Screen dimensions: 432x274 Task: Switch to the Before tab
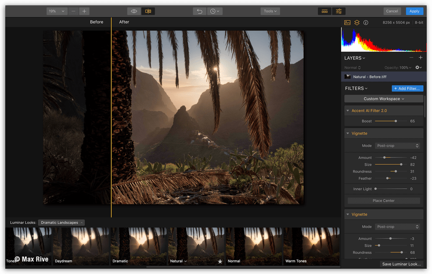click(x=96, y=22)
